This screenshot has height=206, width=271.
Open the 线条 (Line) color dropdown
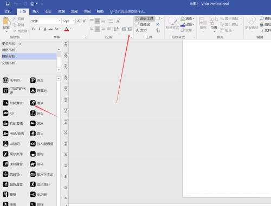click(x=188, y=24)
